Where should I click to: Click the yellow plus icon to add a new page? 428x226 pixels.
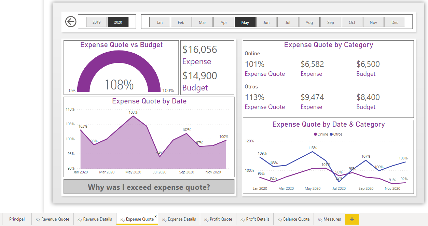352,219
